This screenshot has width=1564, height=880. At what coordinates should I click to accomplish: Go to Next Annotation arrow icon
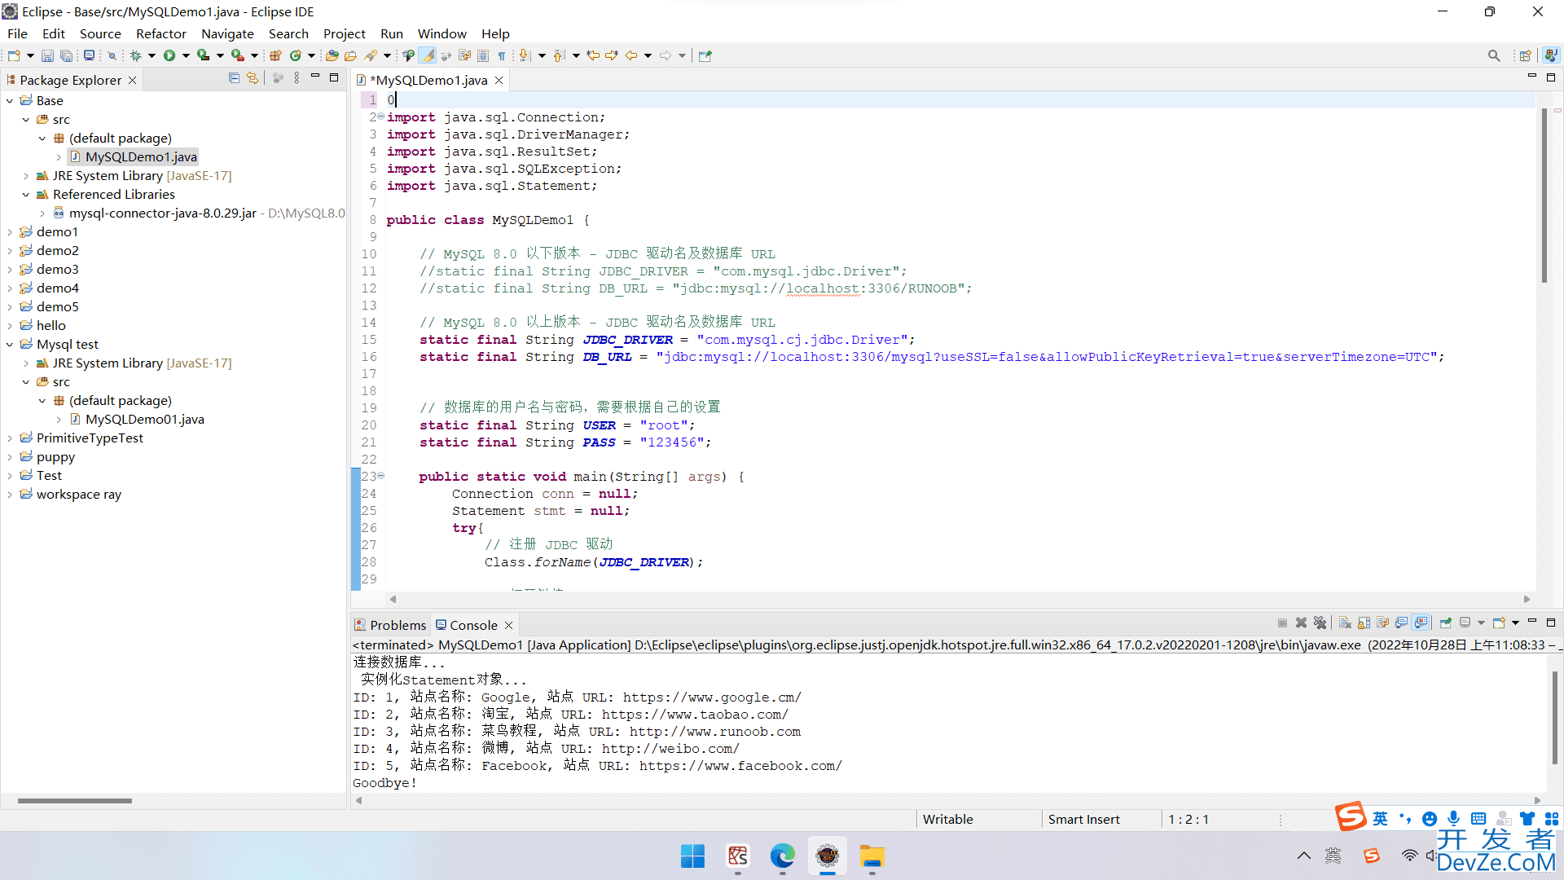coord(525,55)
